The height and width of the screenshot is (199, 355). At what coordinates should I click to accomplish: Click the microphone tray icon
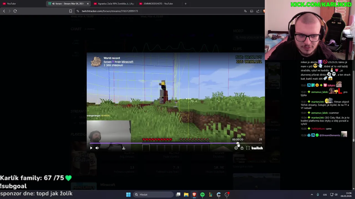pyautogui.click(x=318, y=195)
